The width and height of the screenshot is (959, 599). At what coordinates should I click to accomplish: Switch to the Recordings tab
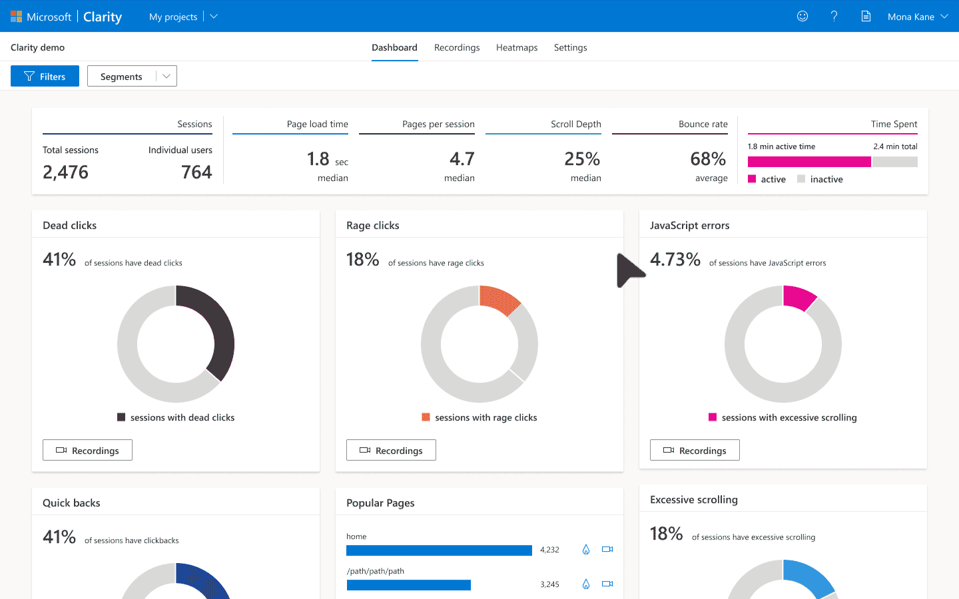click(457, 47)
